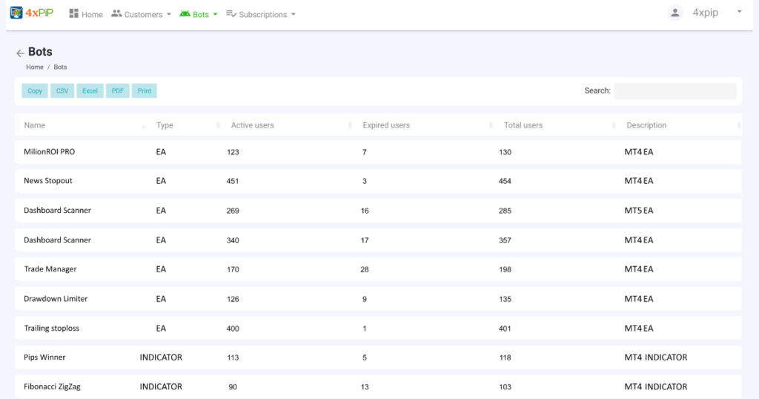
Task: Open the Bots menu in navbar
Action: click(201, 15)
